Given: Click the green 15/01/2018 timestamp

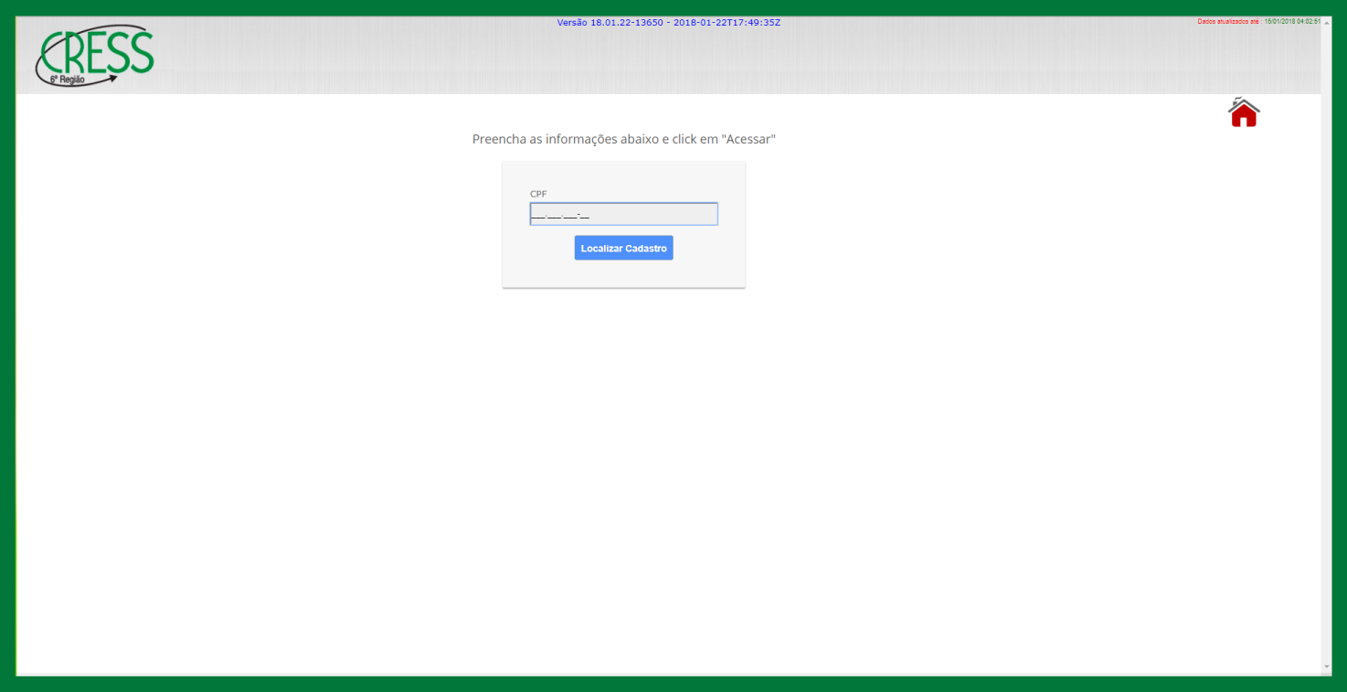Looking at the screenshot, I should click(x=1291, y=21).
